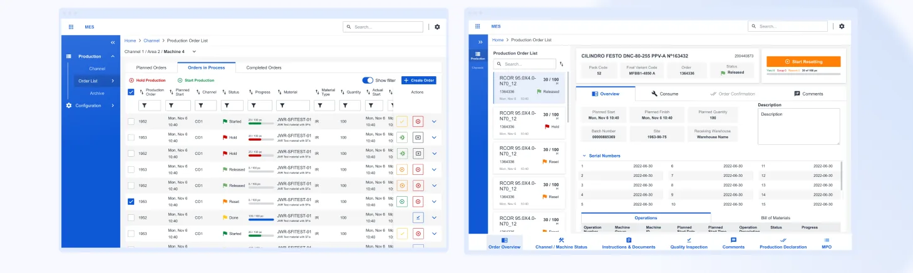
Task: Open the Comments tab next to Order Confirmation
Action: (808, 94)
